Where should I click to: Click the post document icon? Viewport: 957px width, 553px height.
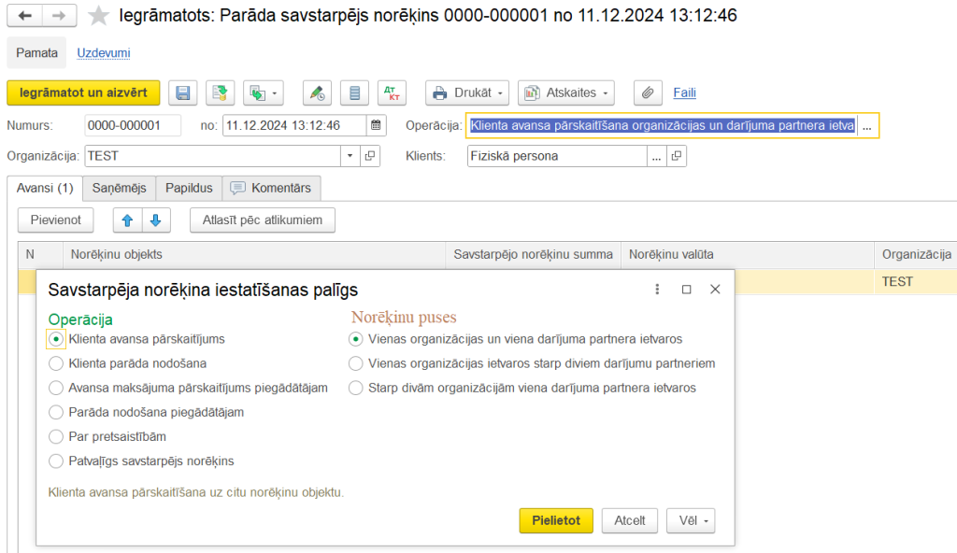(x=220, y=92)
